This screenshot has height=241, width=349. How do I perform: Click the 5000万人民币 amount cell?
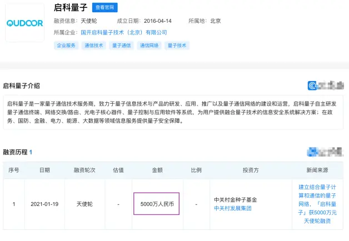click(x=157, y=204)
